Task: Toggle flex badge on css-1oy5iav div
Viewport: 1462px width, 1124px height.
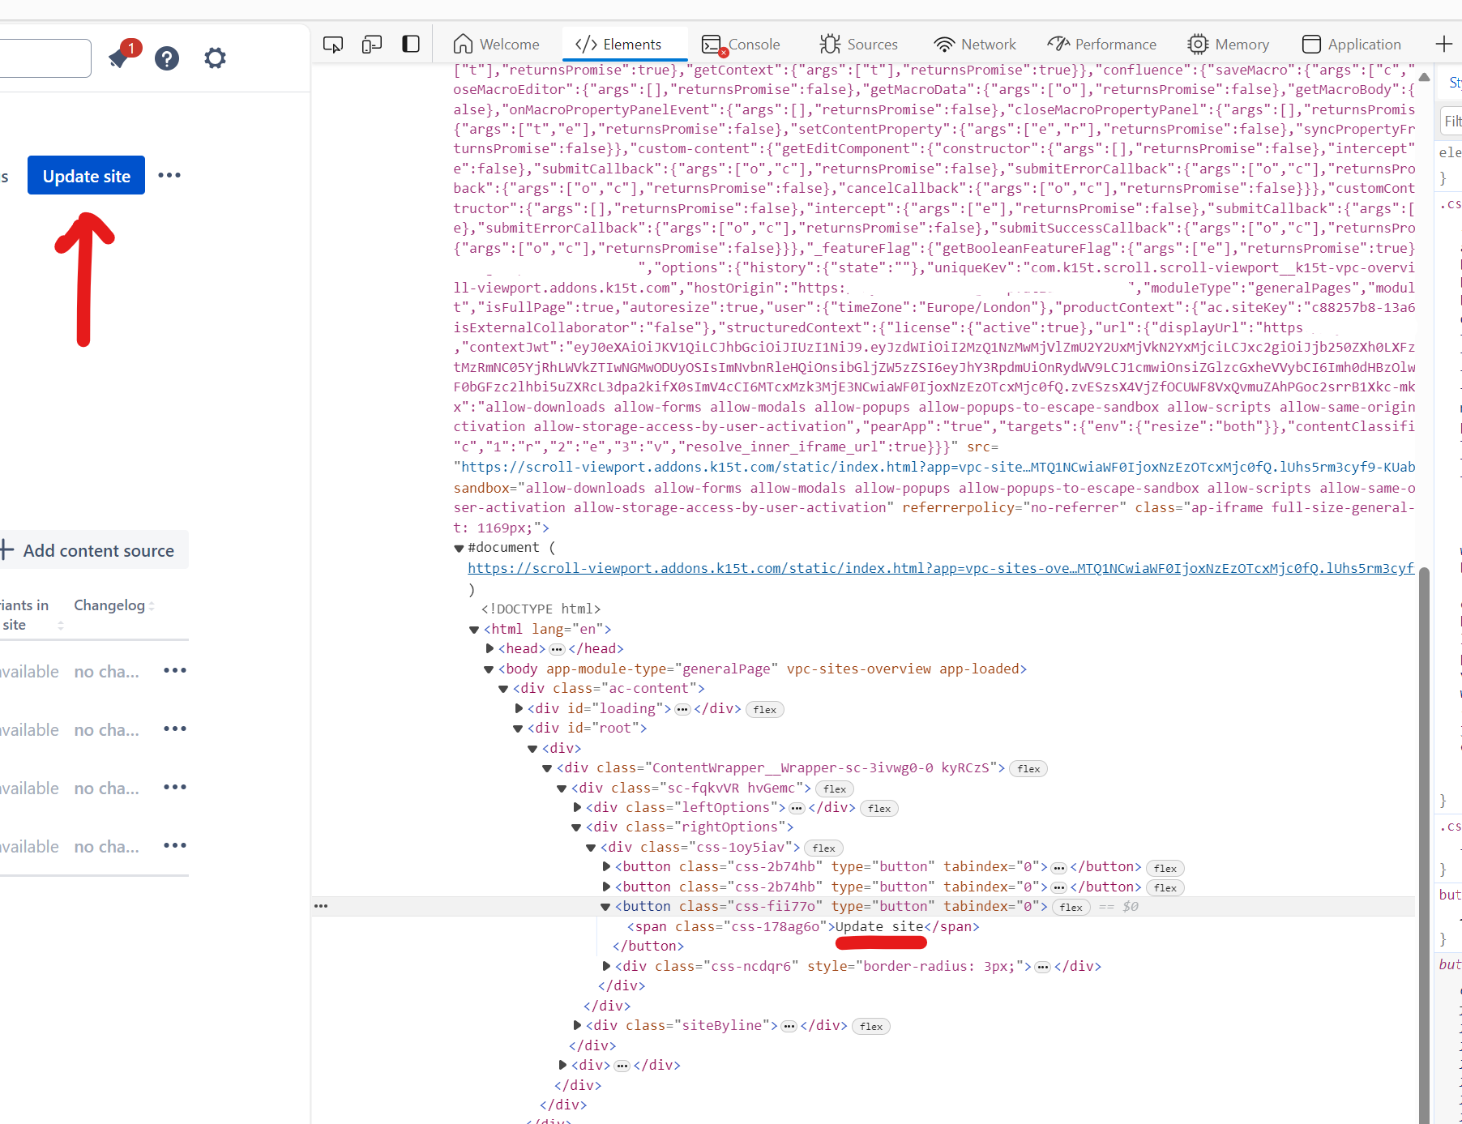Action: coord(824,848)
